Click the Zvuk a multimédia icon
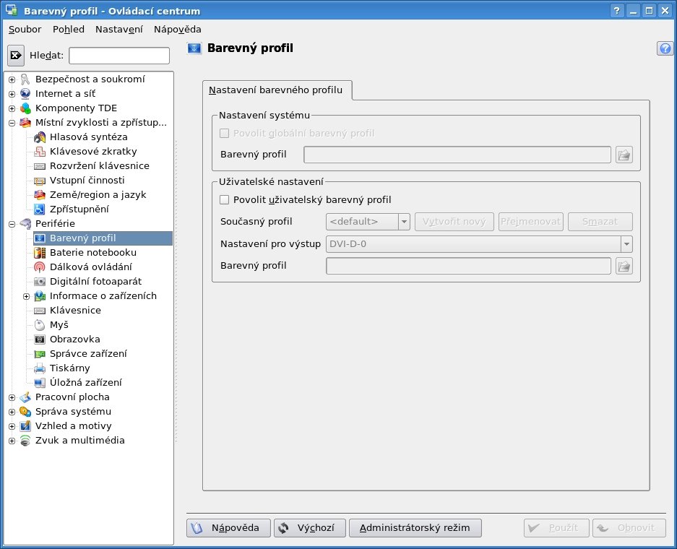This screenshot has height=549, width=677. (25, 440)
